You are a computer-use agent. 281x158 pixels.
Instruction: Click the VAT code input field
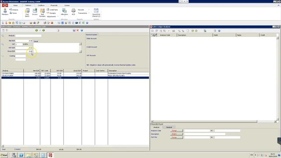19,44
